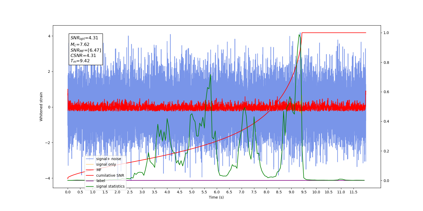Viewport: 423px width, 211px height.
Task: Select the right-axis tick label 0.8
Action: click(386, 63)
